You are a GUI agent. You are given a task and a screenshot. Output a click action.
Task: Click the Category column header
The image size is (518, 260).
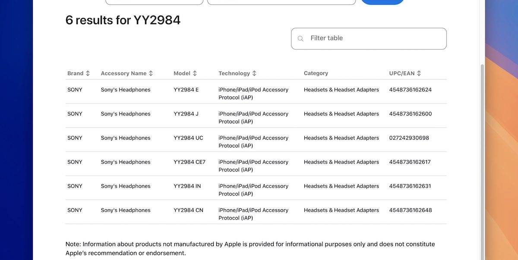[316, 73]
